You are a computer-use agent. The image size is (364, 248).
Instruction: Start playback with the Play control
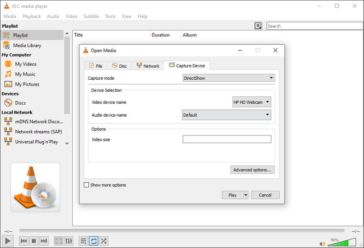8,241
